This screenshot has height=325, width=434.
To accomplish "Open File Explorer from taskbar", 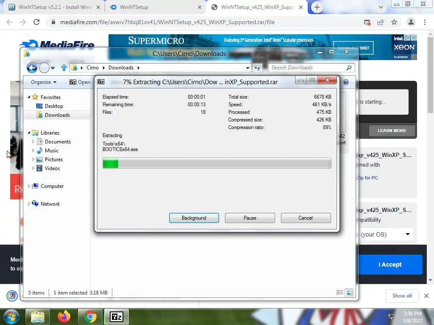I will [38, 317].
